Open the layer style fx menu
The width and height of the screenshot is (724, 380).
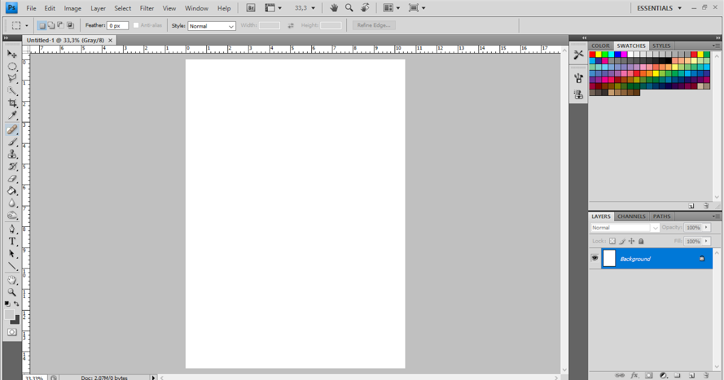[634, 375]
